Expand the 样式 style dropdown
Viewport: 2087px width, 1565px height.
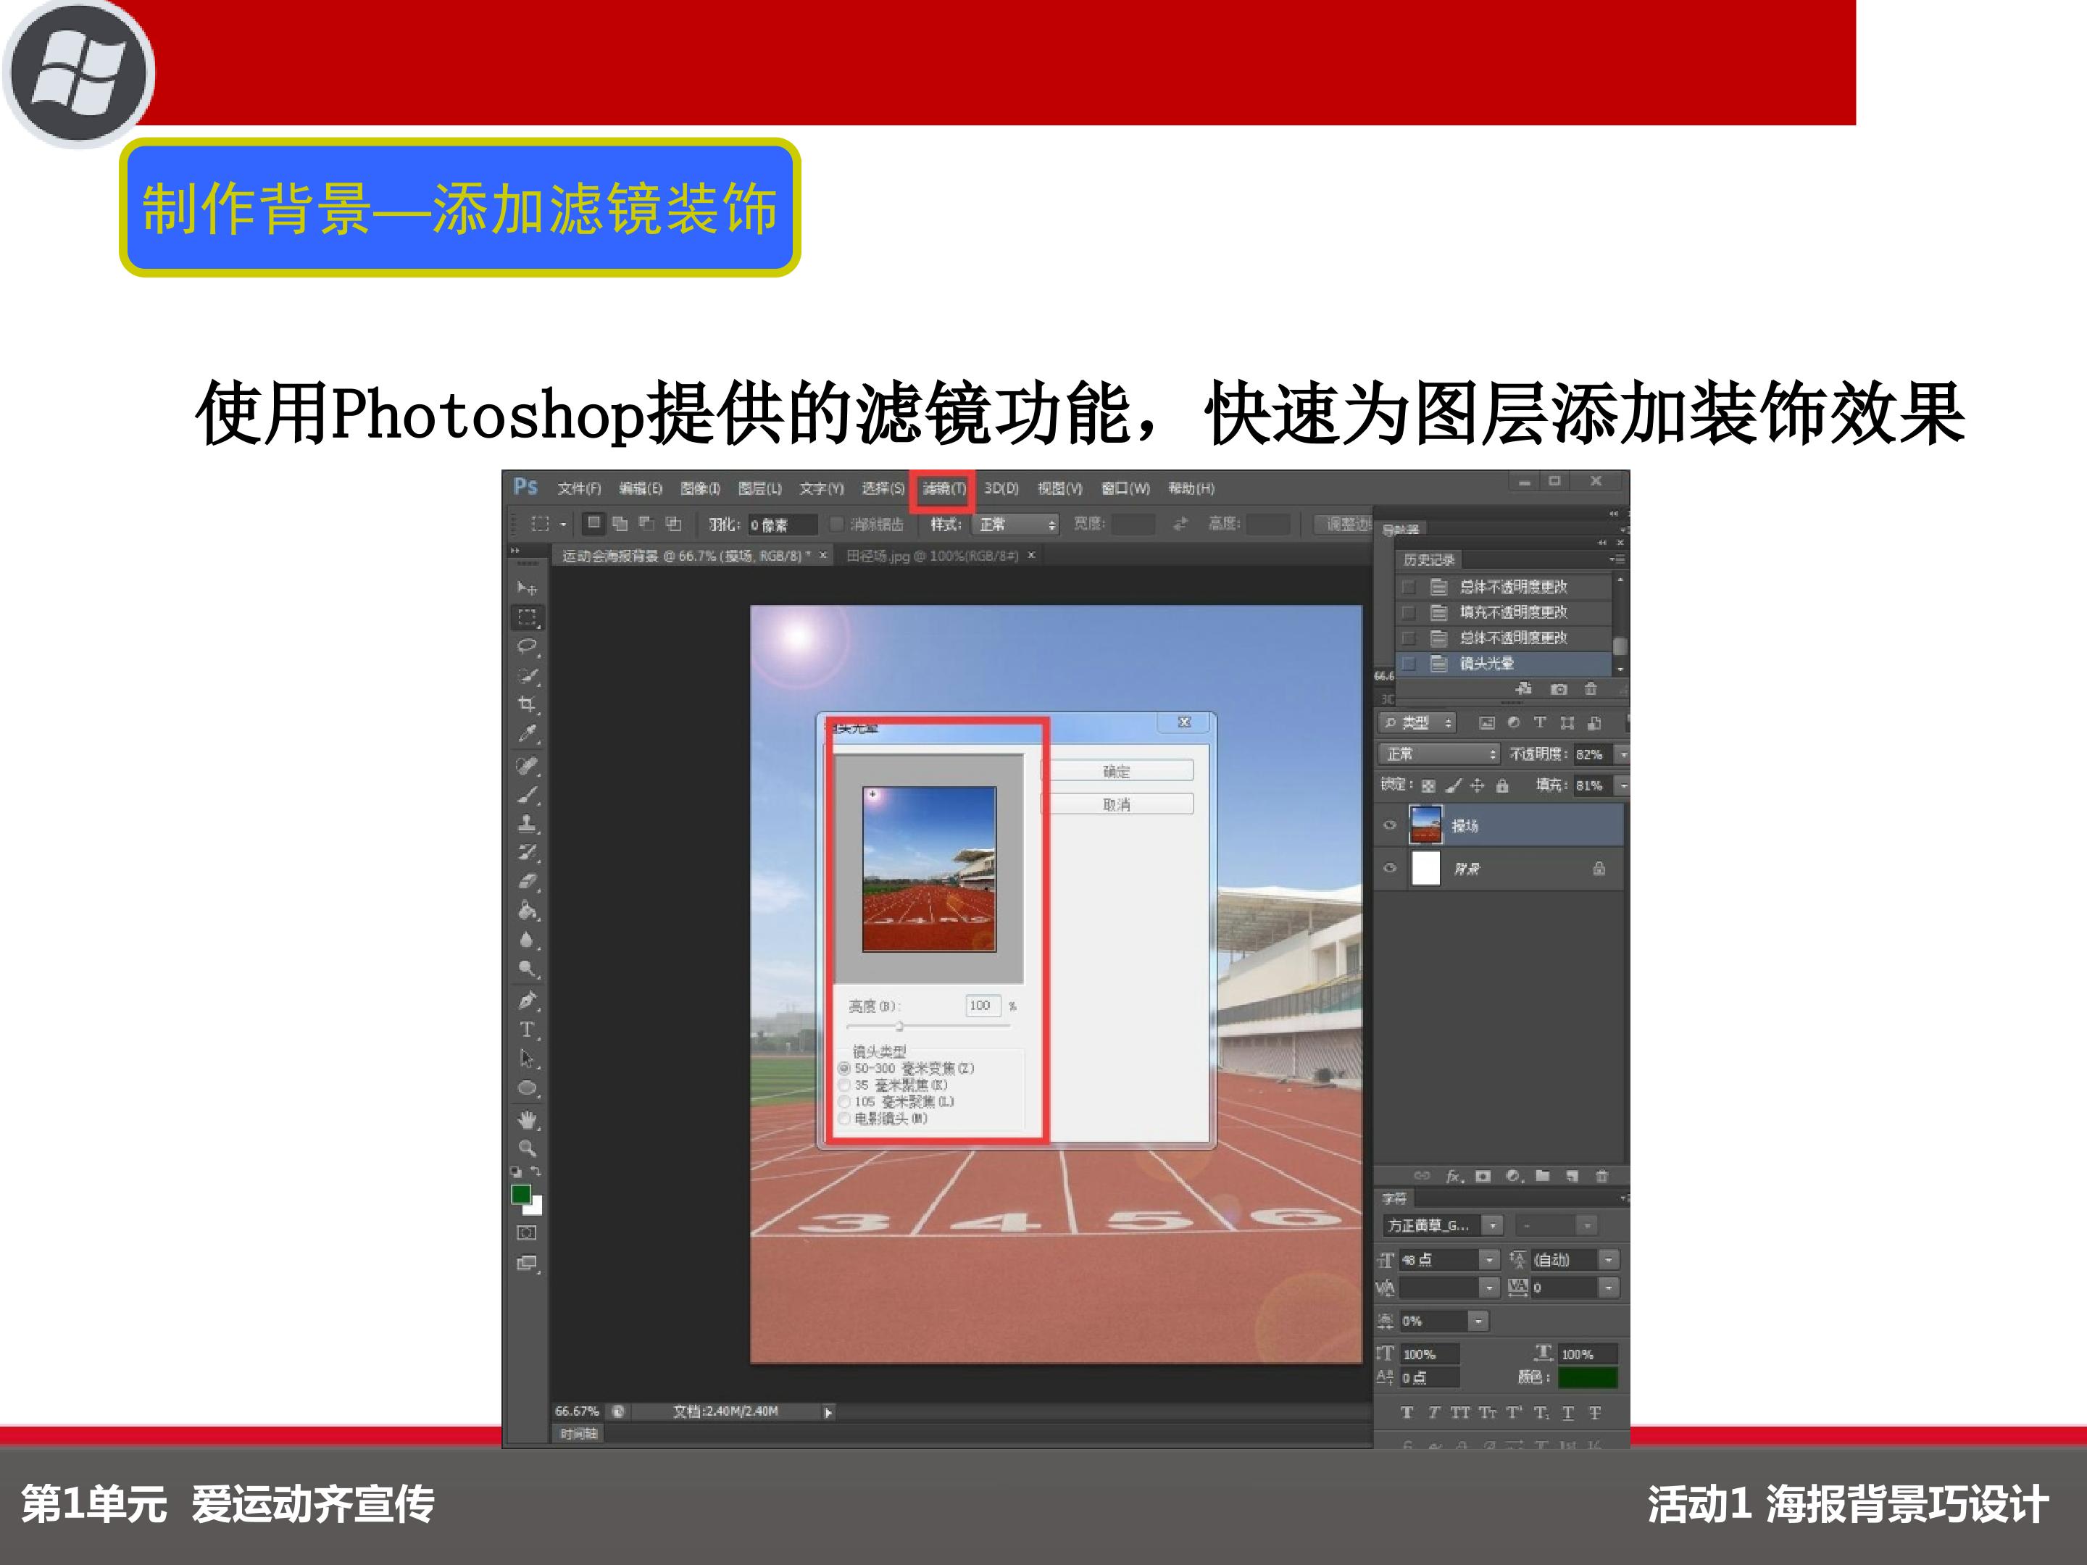(1016, 525)
